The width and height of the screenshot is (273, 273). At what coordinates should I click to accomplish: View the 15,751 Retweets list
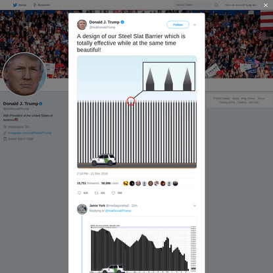(88, 184)
